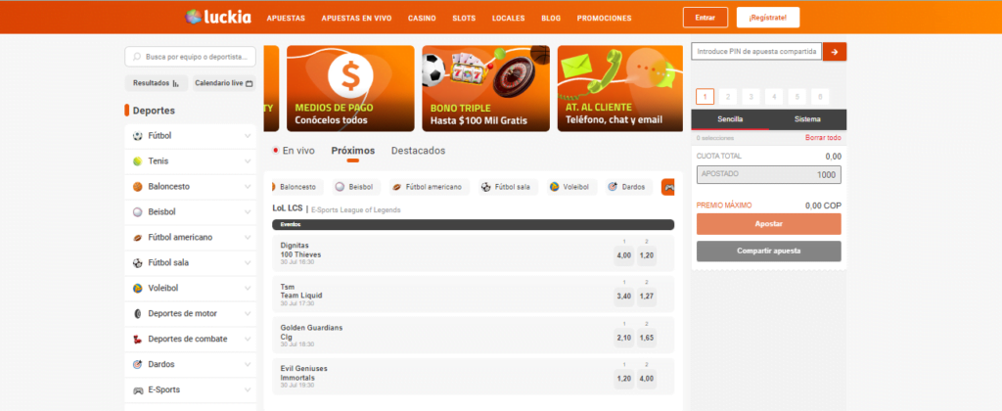1002x411 pixels.
Task: Select bet slip number 1
Action: pyautogui.click(x=705, y=97)
